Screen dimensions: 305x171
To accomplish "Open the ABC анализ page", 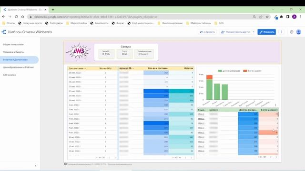I will click(10, 75).
